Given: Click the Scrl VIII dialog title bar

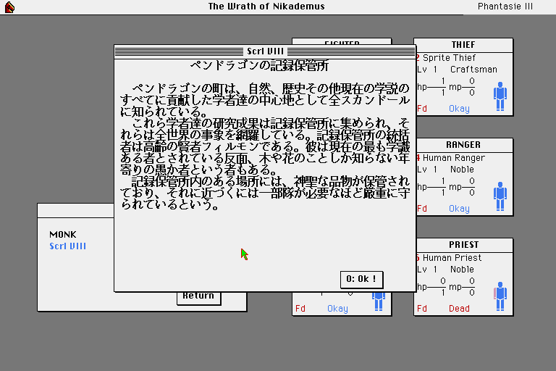Looking at the screenshot, I should [265, 51].
